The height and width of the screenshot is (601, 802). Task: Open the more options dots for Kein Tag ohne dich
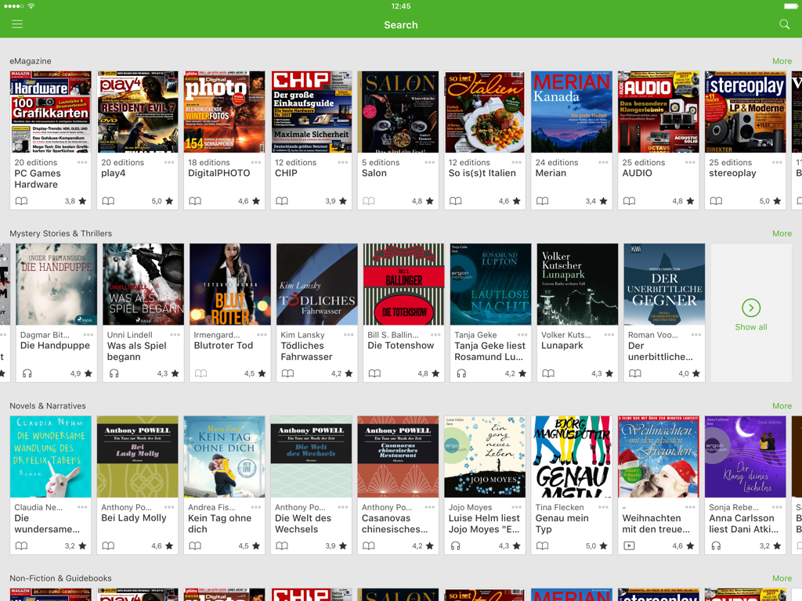point(256,507)
